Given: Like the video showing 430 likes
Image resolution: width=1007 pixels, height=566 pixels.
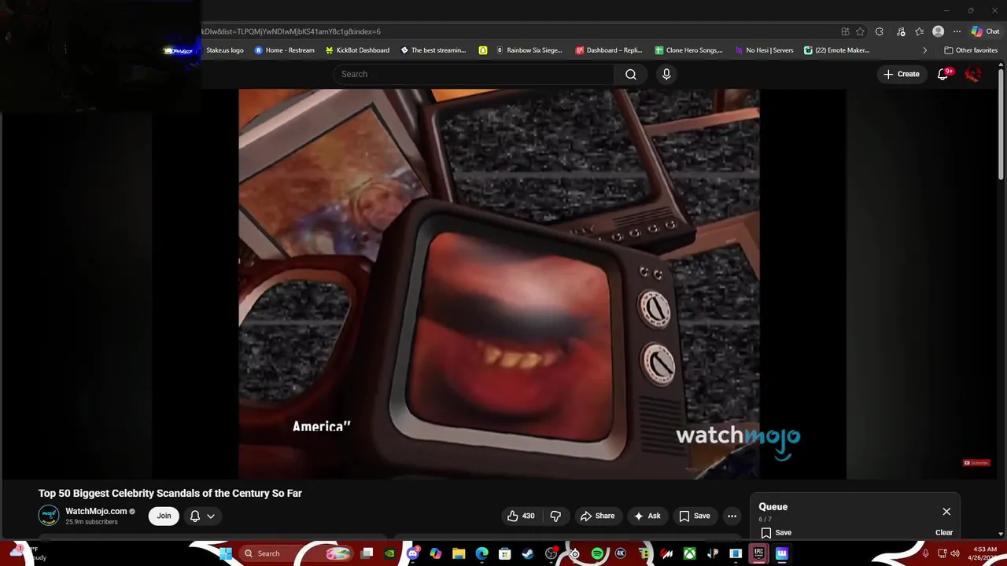Looking at the screenshot, I should (x=521, y=516).
